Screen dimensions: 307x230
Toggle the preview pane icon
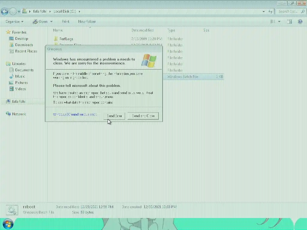pyautogui.click(x=289, y=22)
